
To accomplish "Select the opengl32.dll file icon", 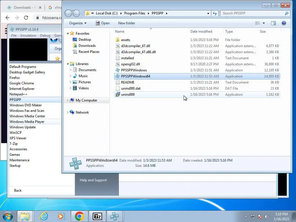I will click(x=118, y=64).
